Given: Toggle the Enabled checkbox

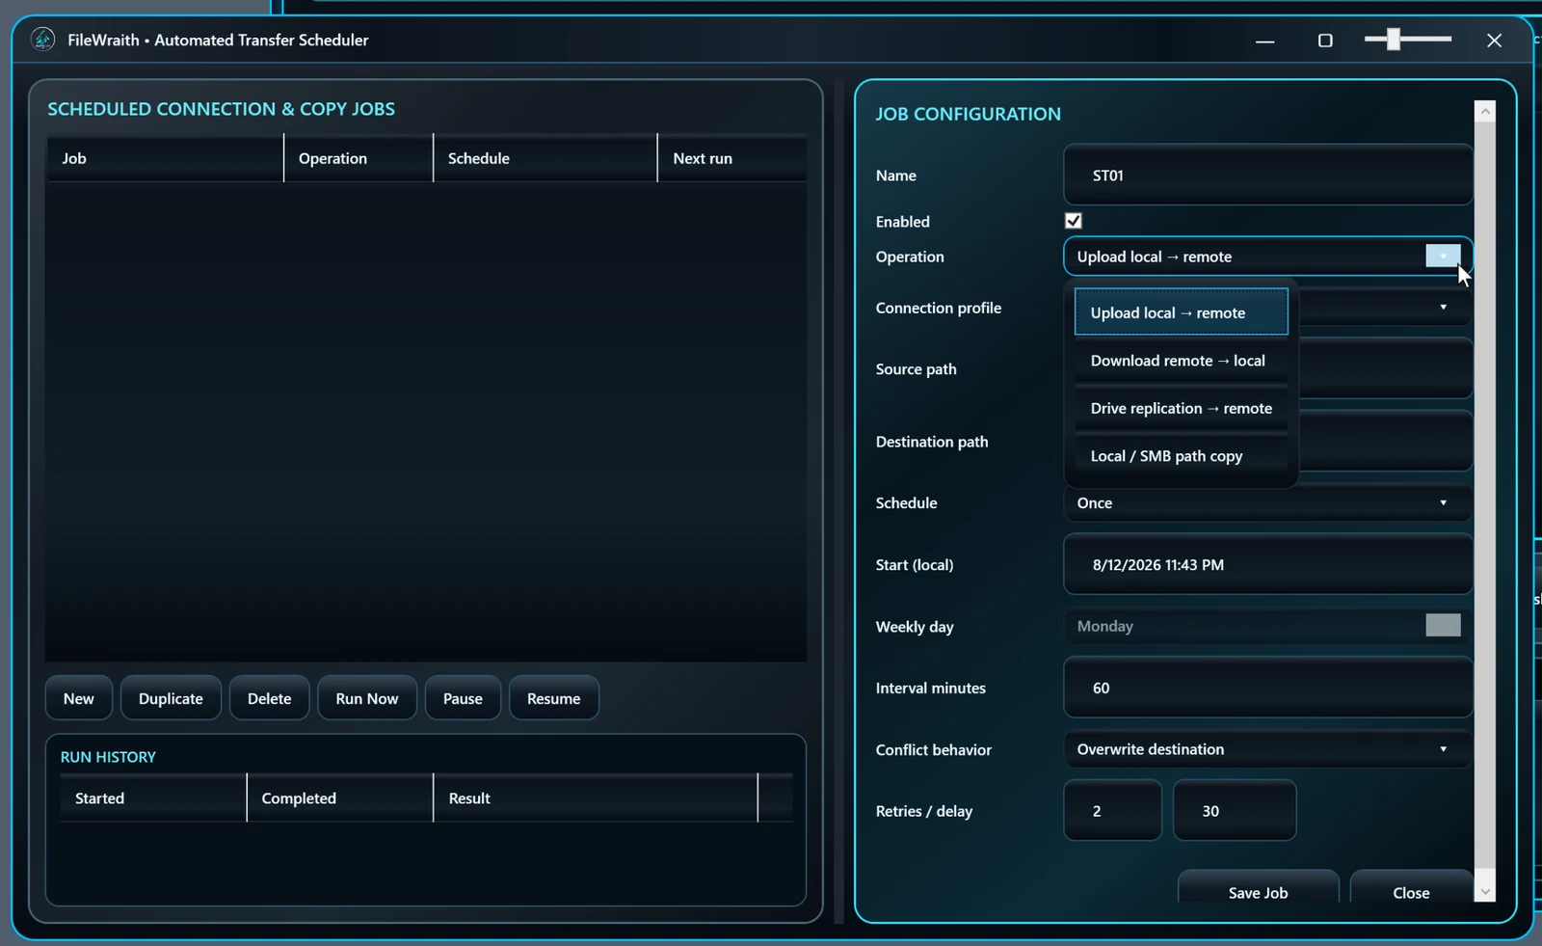Looking at the screenshot, I should tap(1073, 221).
